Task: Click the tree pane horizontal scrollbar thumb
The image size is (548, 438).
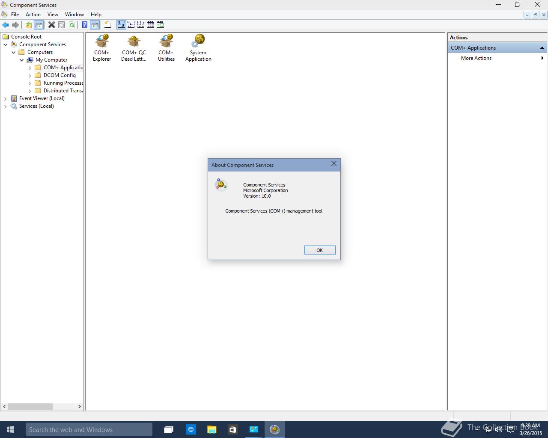Action: [x=30, y=406]
